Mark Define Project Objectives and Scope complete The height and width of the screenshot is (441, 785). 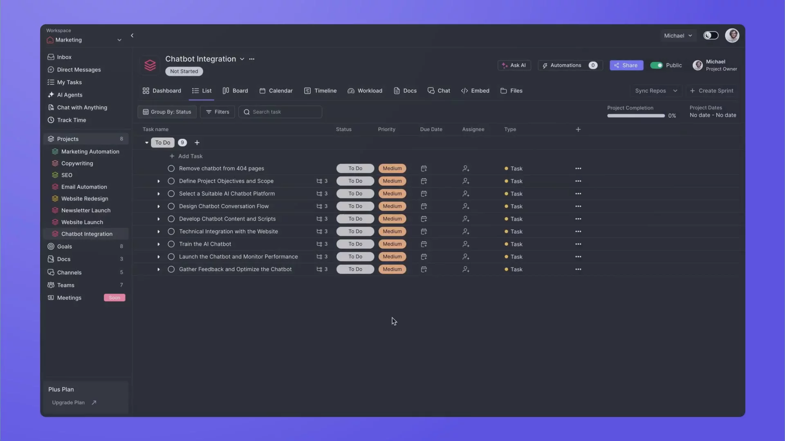pos(171,181)
